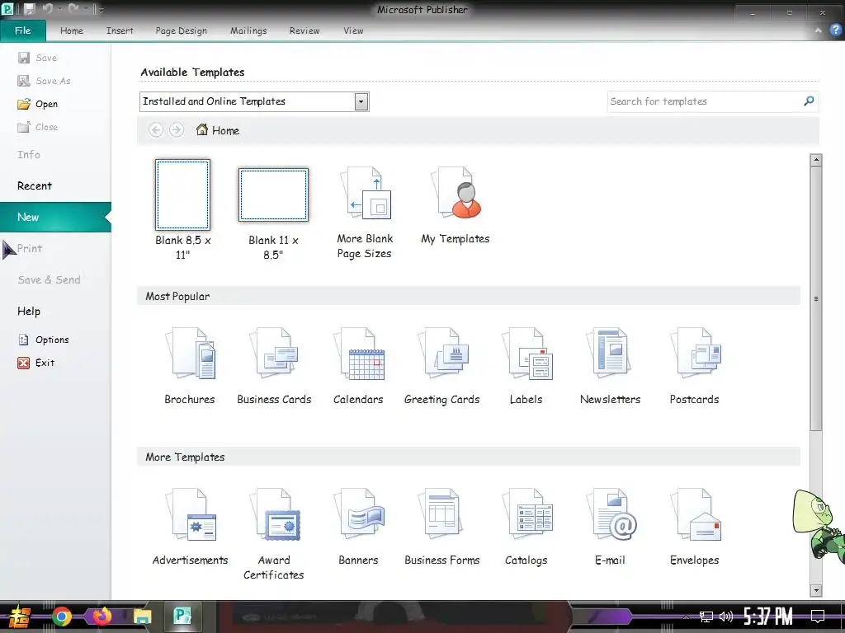Open the Start menu on taskbar
This screenshot has width=845, height=633.
[20, 617]
